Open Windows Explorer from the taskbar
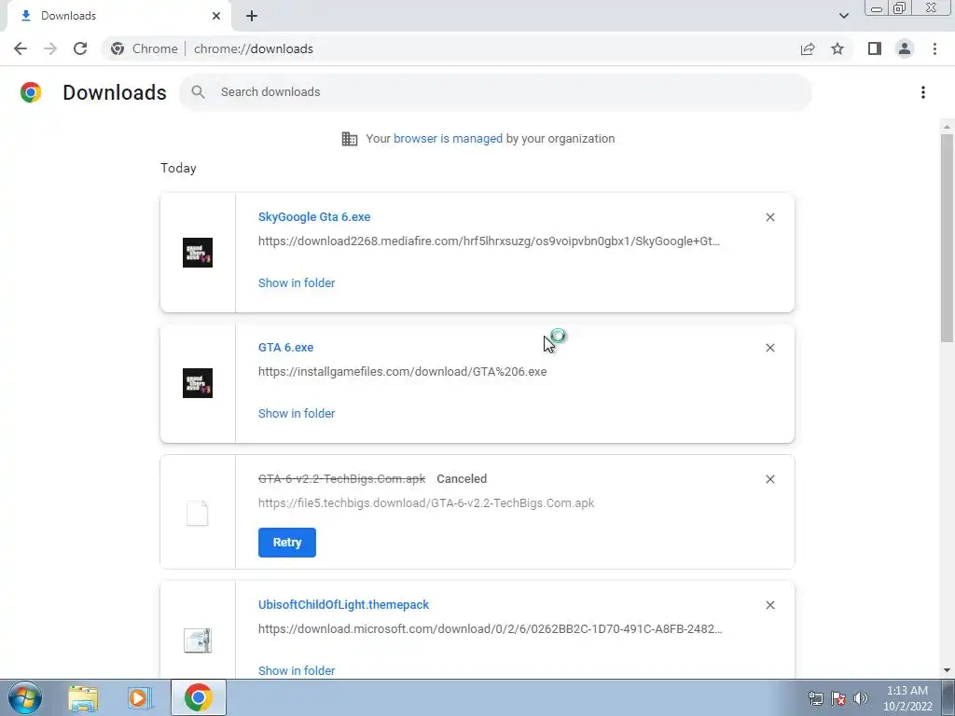955x716 pixels. 83,698
